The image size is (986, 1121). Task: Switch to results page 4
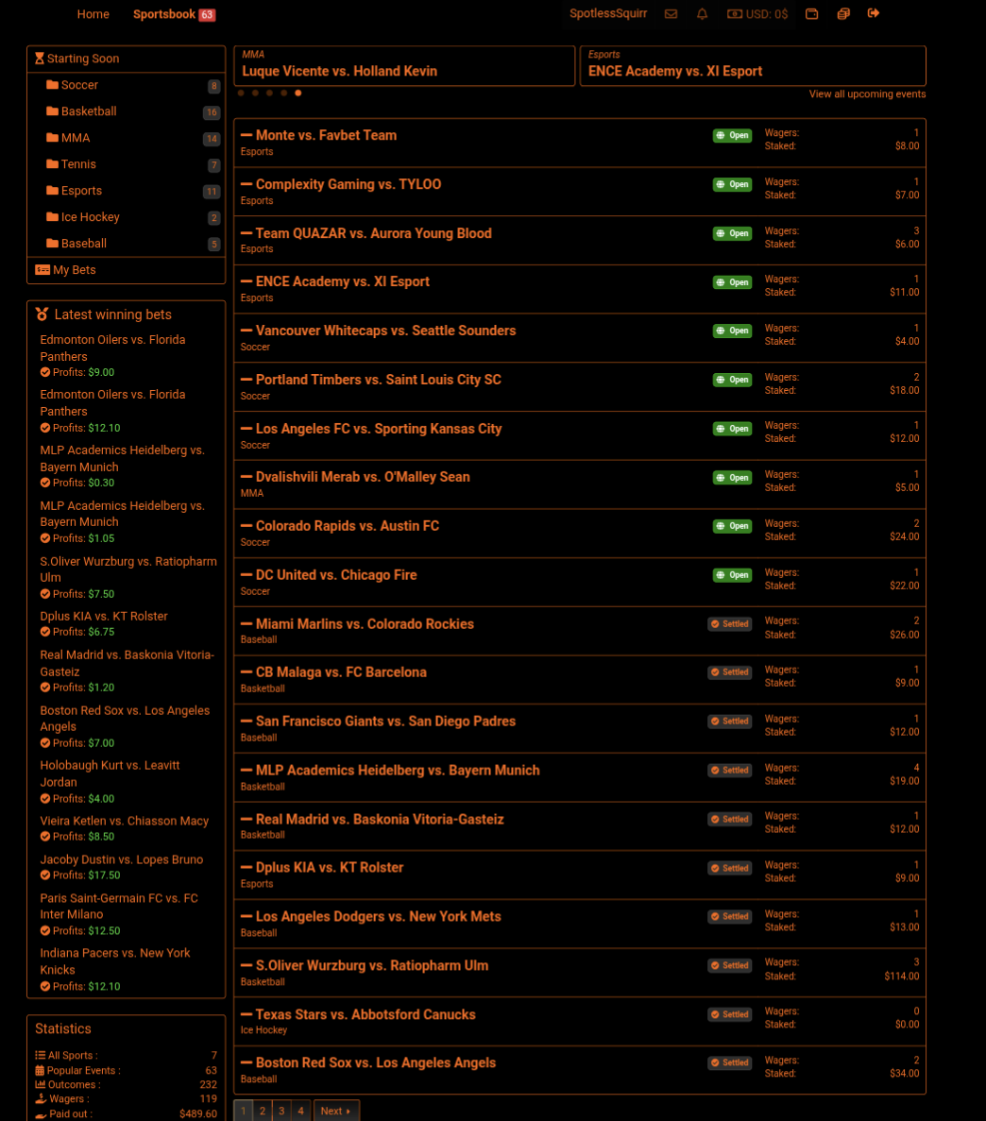(x=301, y=1111)
